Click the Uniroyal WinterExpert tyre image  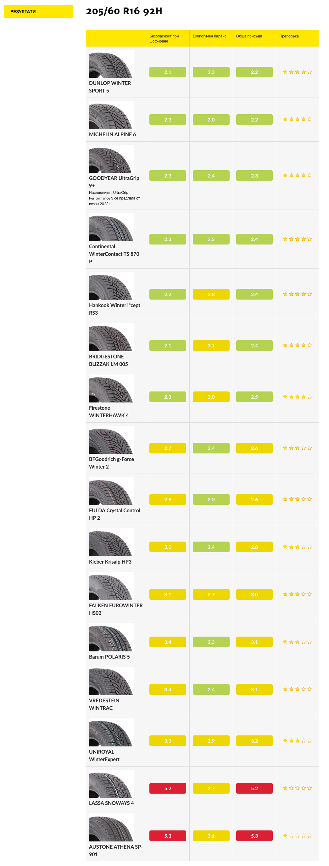tap(111, 732)
